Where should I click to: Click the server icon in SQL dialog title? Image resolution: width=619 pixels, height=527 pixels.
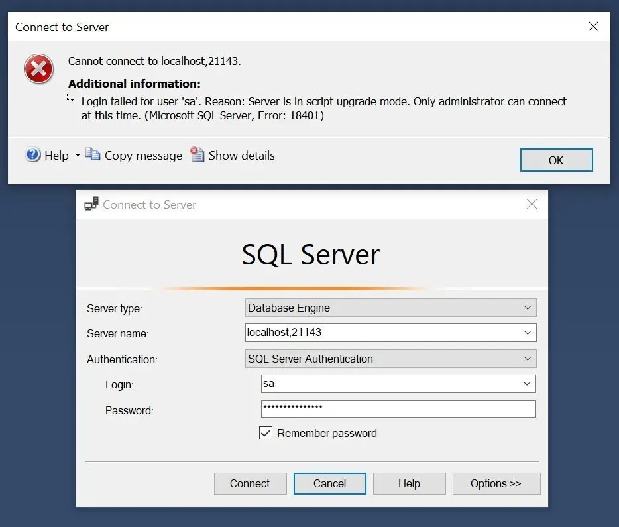(x=91, y=204)
